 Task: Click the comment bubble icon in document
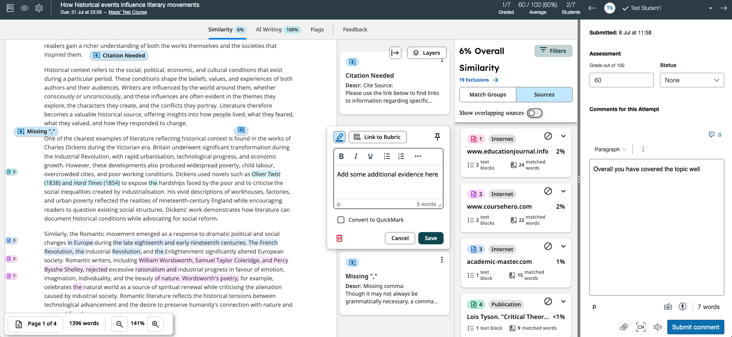(x=241, y=130)
